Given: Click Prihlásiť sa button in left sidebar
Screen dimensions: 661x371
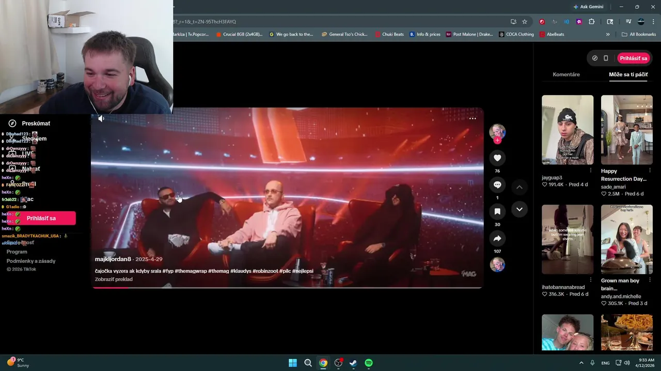Looking at the screenshot, I should [x=41, y=218].
